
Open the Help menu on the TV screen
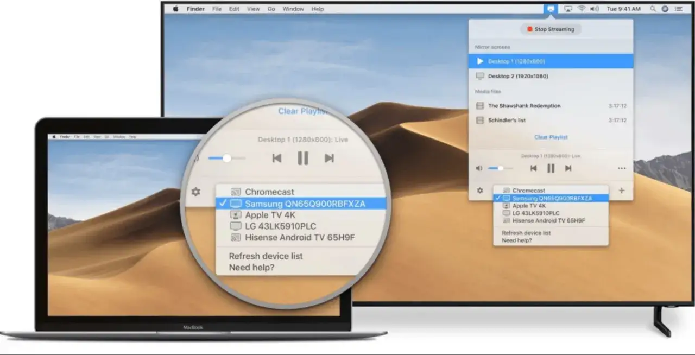pyautogui.click(x=318, y=9)
